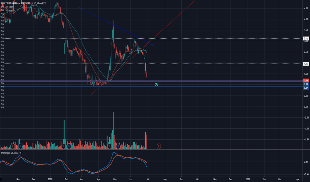The image size is (310, 182).
Task: Open the MACD (12, 26, close, 9) legend
Action: tap(11, 153)
